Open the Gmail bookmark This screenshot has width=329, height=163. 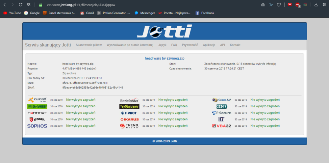(87, 13)
